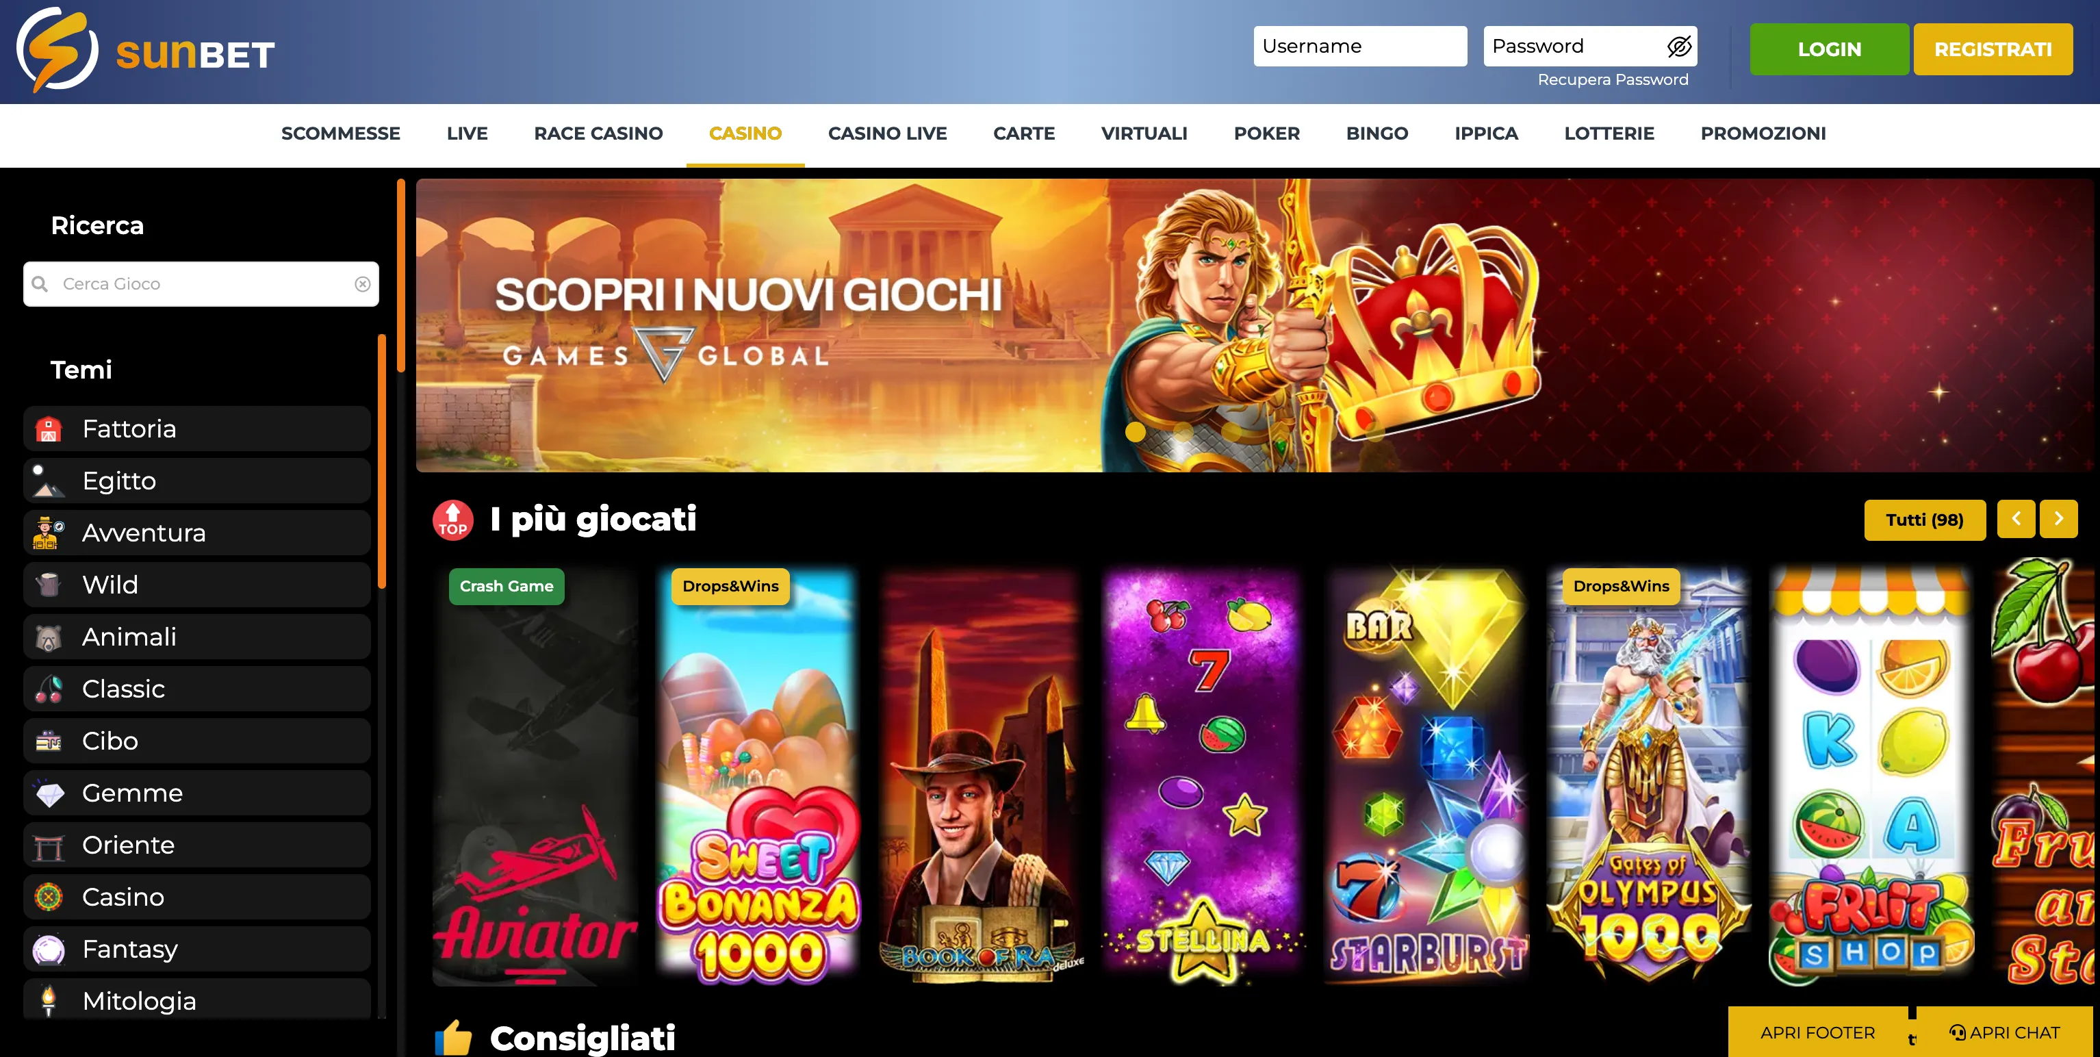
Task: Open the Casino chip theme icon
Action: [x=49, y=897]
